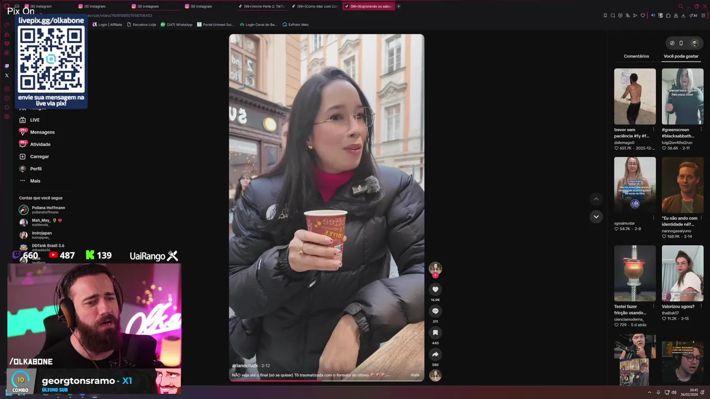Go to the next video with down chevron

(596, 217)
